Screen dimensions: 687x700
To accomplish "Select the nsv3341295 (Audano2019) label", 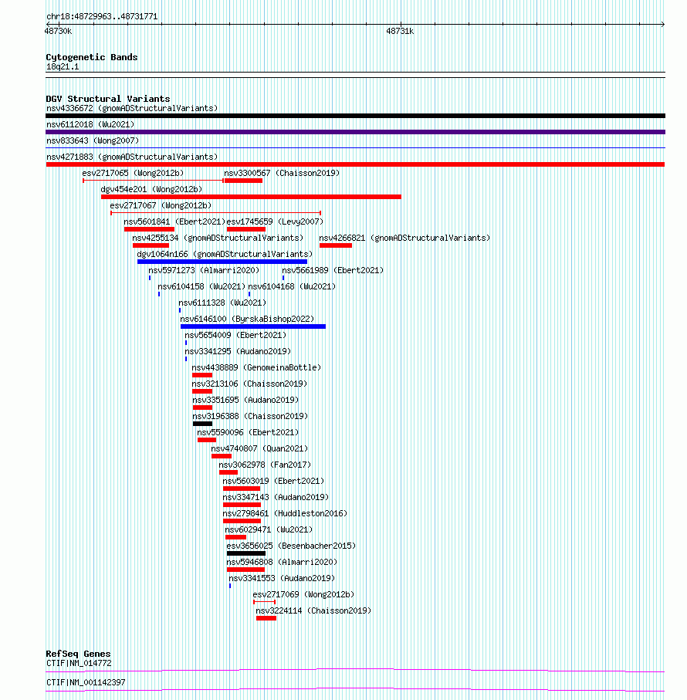I will [x=238, y=351].
